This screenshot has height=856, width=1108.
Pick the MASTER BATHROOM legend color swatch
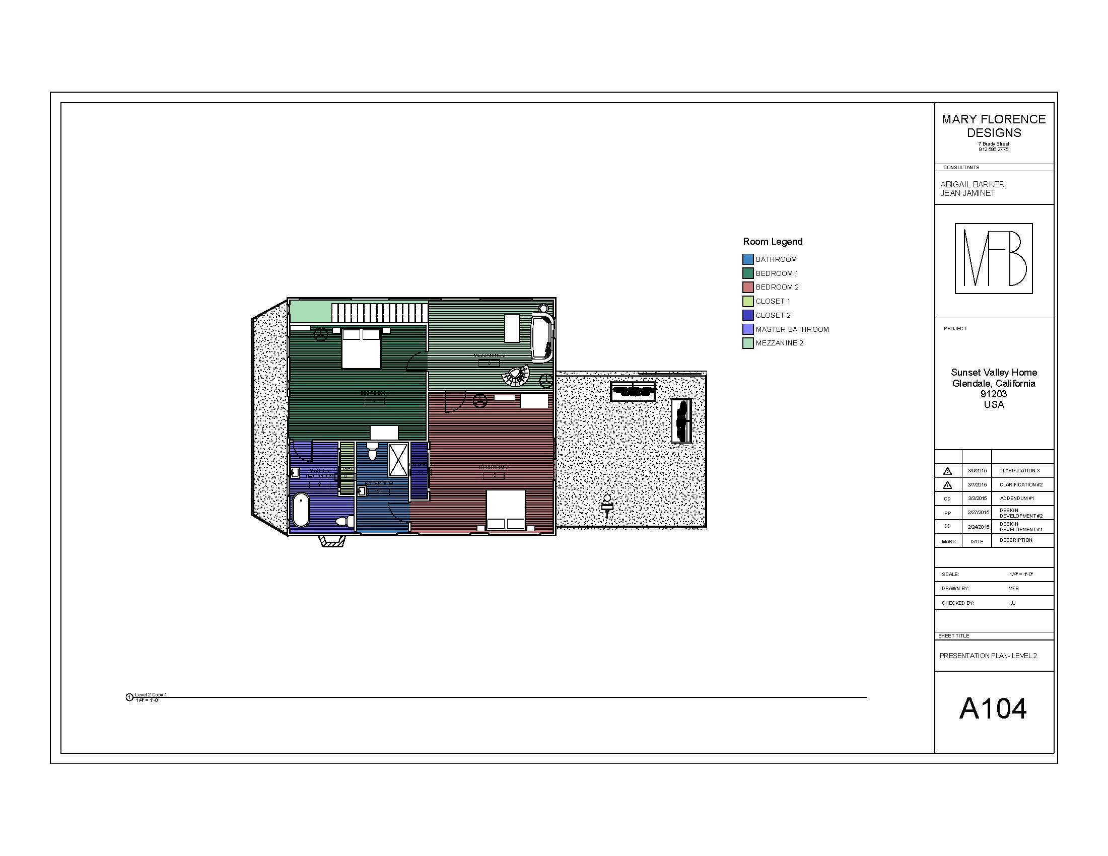pyautogui.click(x=748, y=329)
